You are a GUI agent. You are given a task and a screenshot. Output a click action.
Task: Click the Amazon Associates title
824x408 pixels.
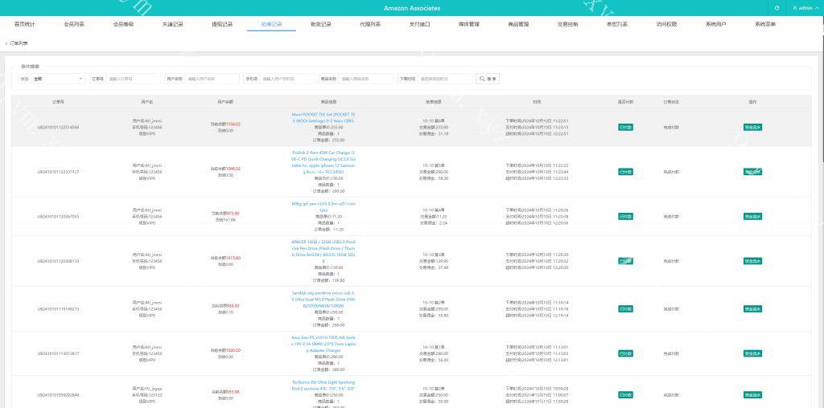coord(412,8)
